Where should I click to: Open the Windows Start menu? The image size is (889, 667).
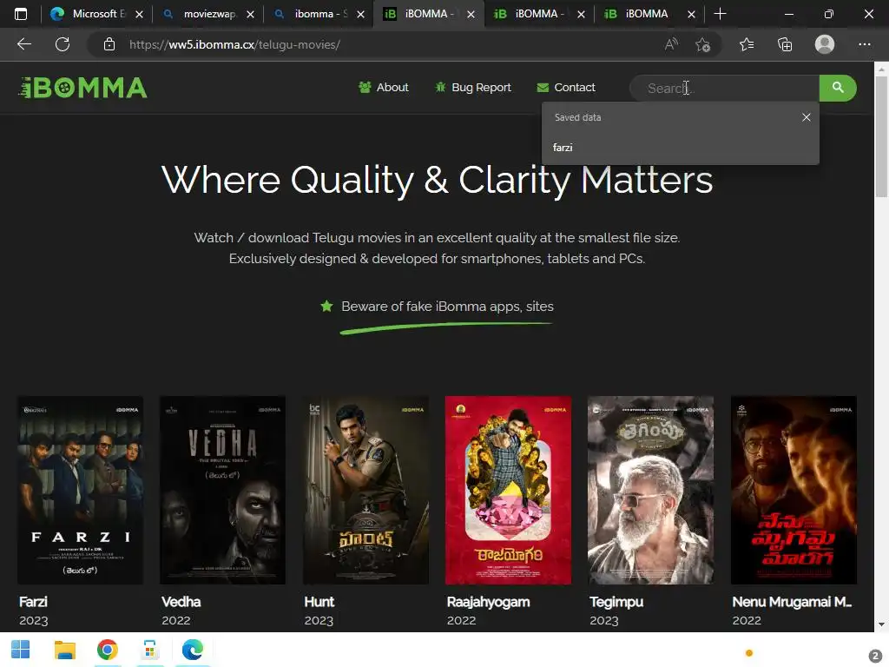21,650
